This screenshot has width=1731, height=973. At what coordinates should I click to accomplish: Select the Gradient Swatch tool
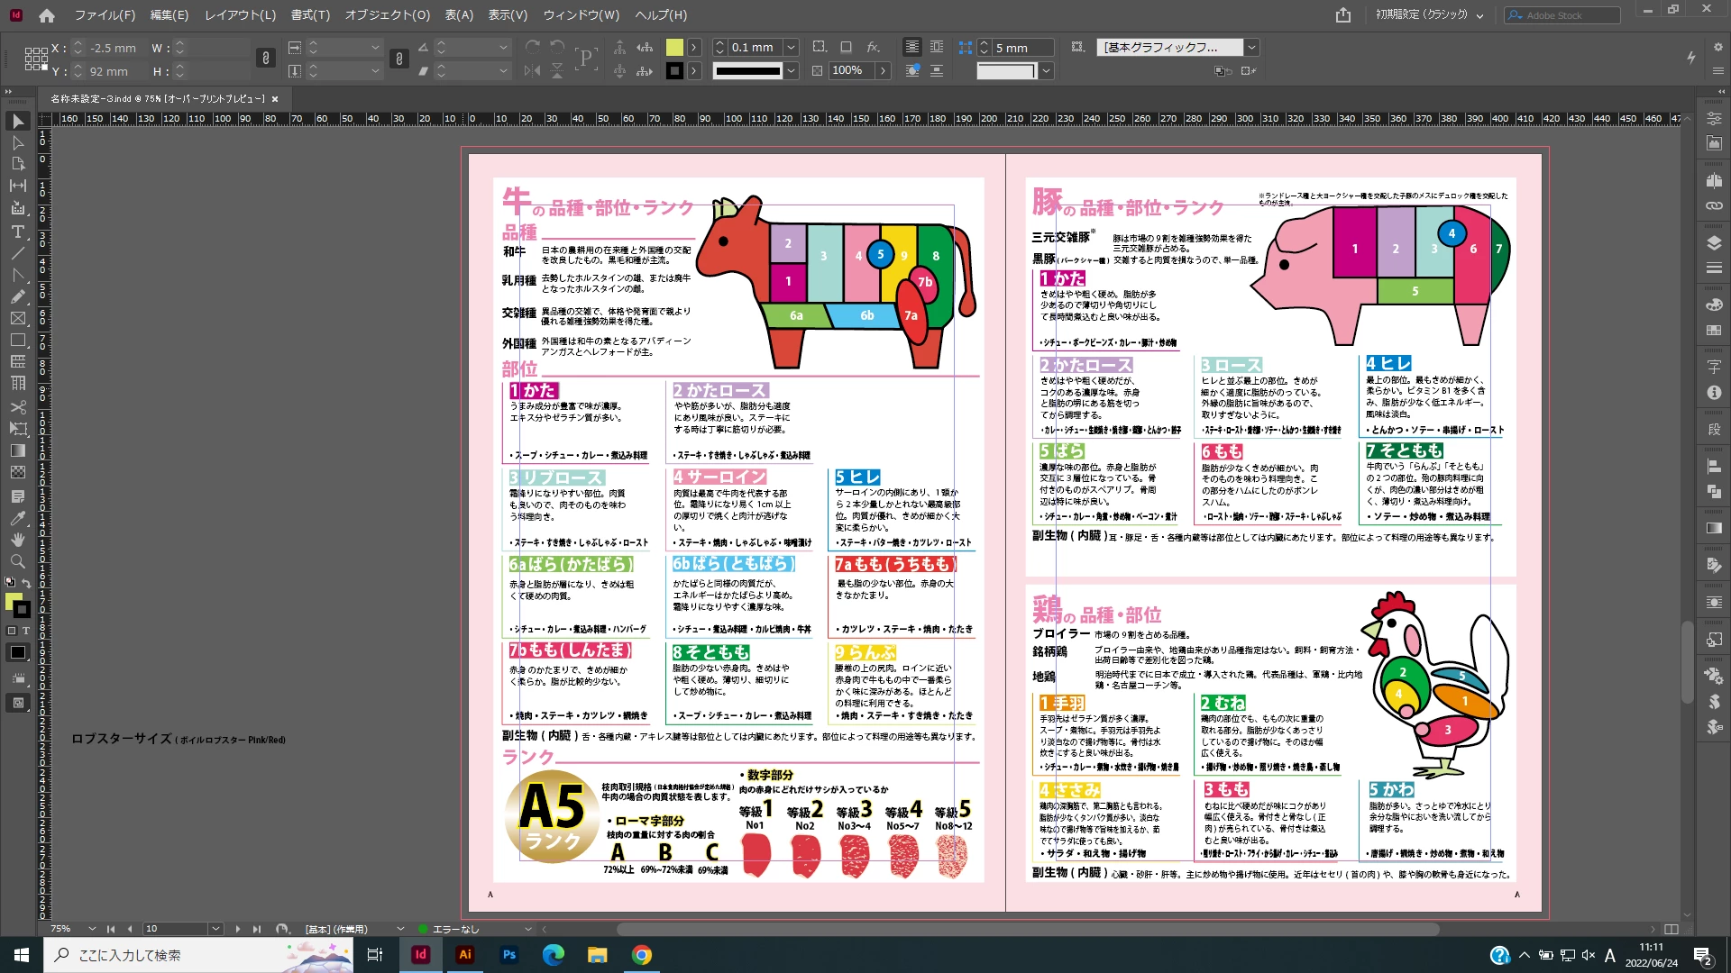(18, 450)
